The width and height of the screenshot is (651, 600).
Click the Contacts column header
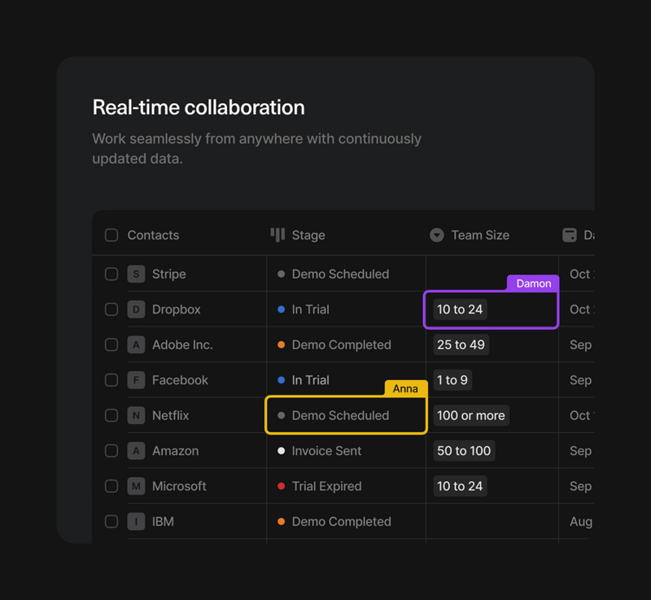coord(153,235)
